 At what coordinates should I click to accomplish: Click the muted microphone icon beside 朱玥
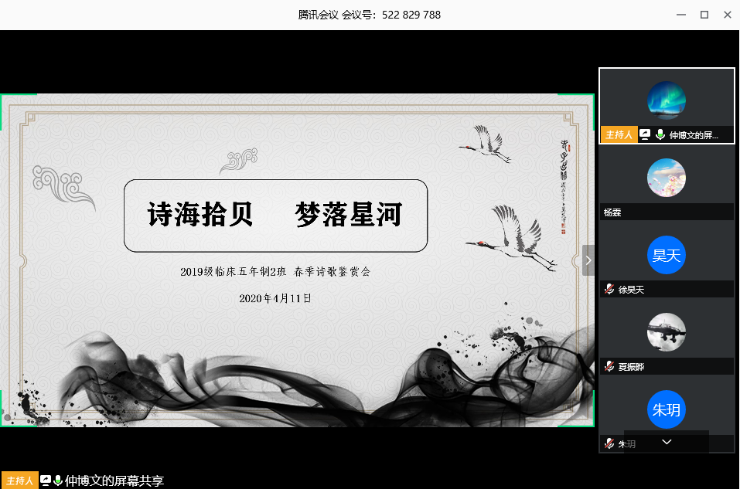pos(609,443)
